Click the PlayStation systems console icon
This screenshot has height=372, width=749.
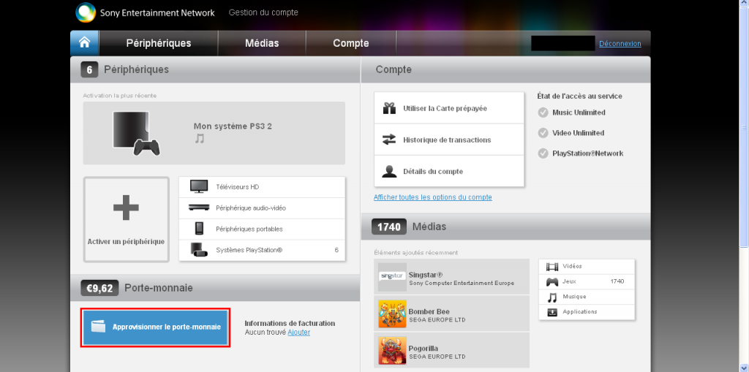tap(199, 250)
